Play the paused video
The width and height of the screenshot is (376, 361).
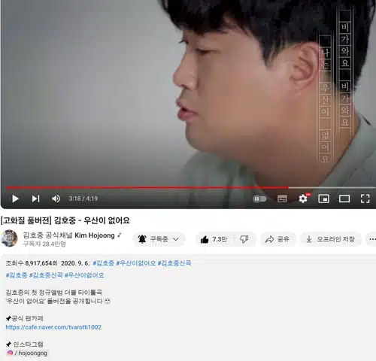pos(15,199)
